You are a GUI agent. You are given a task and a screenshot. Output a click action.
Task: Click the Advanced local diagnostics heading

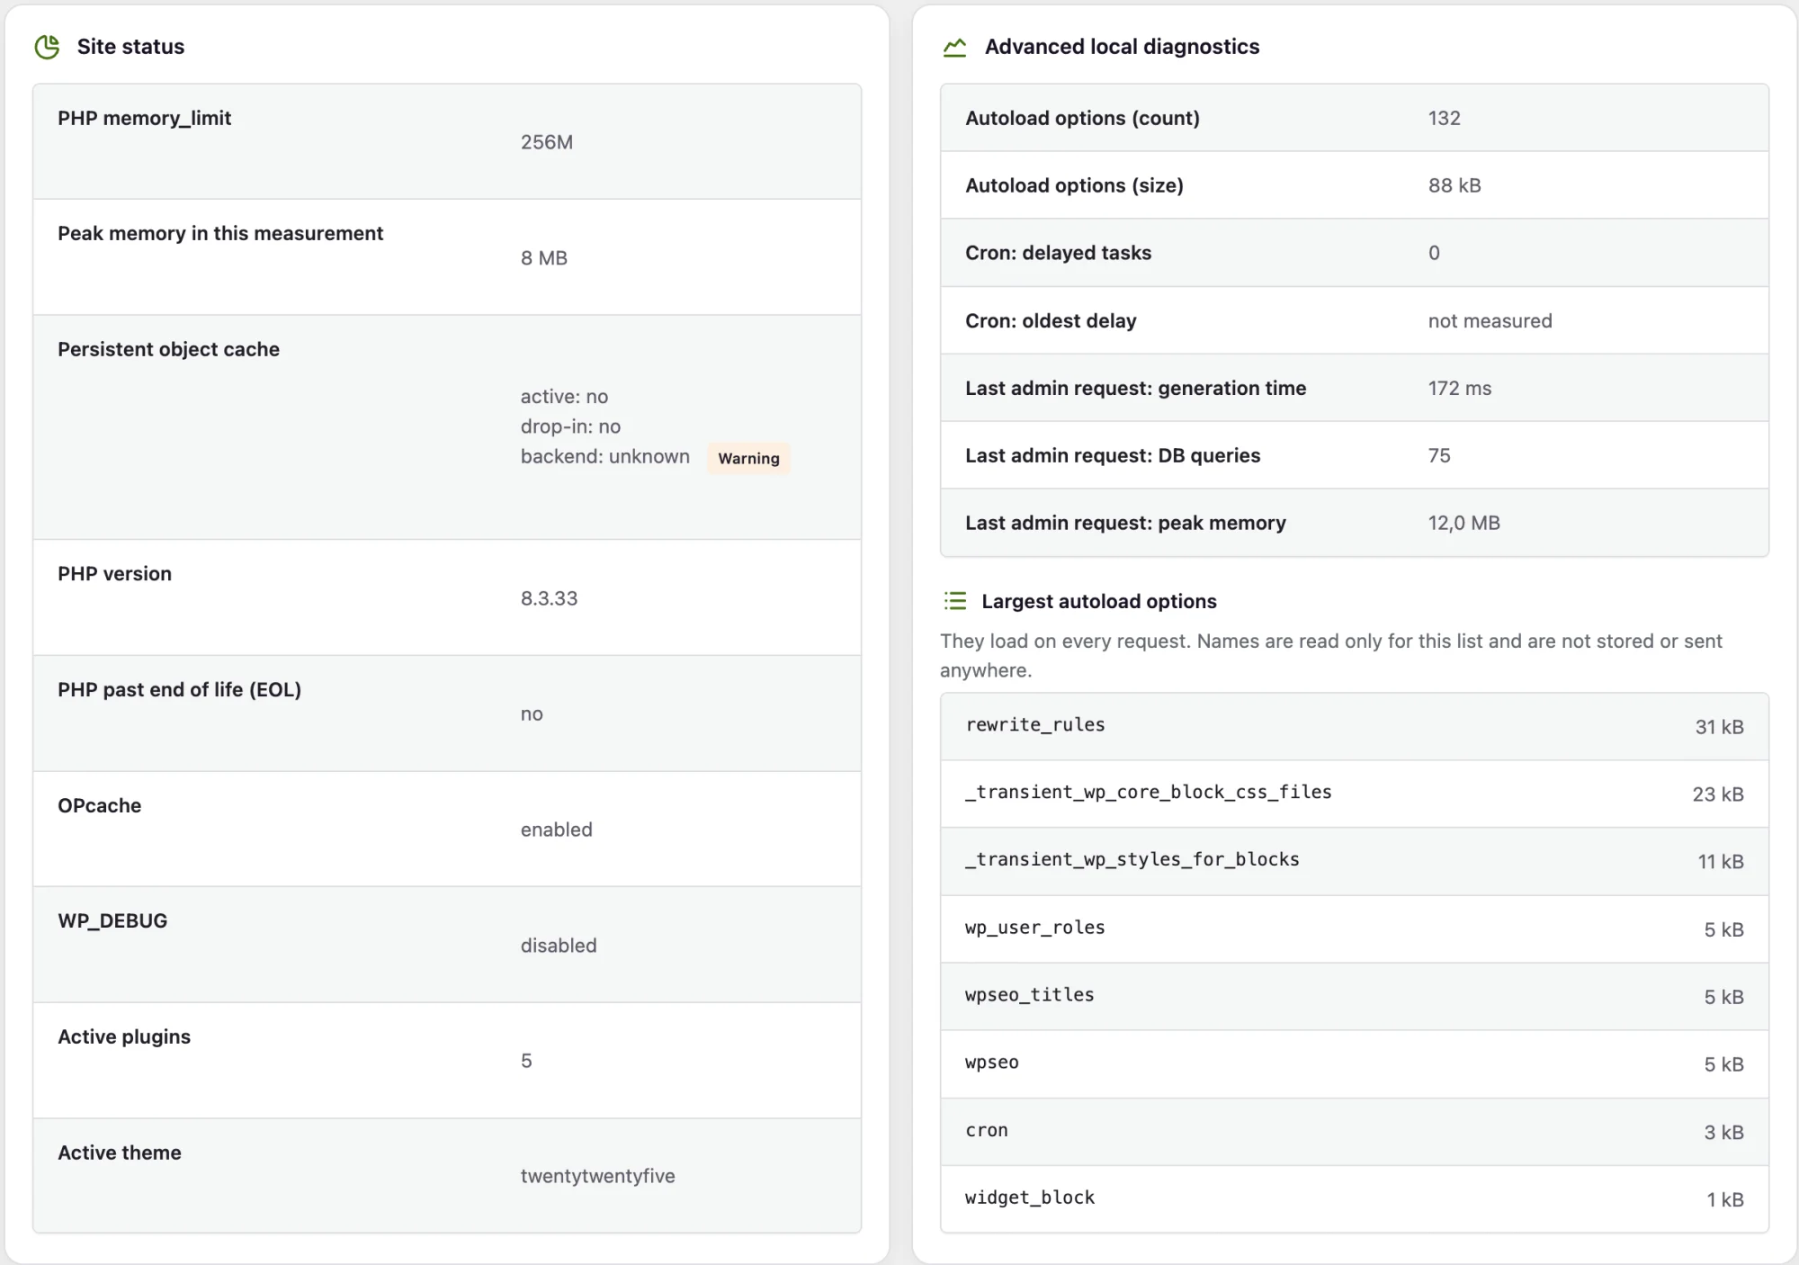pos(1122,47)
